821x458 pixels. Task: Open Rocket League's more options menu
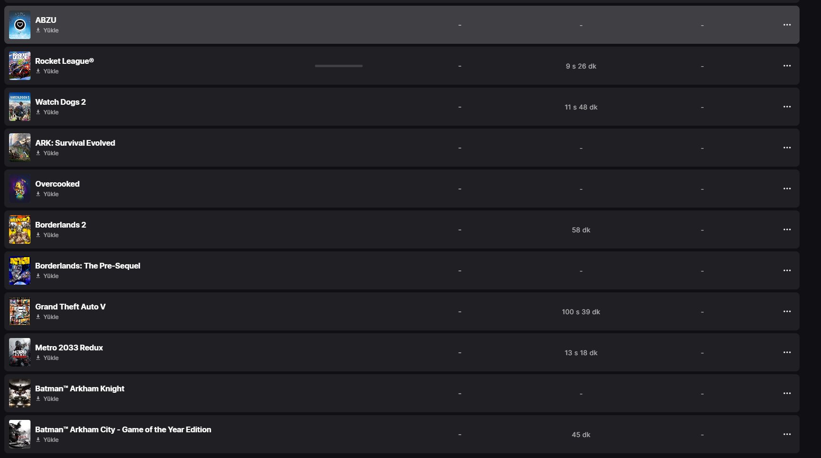point(787,66)
